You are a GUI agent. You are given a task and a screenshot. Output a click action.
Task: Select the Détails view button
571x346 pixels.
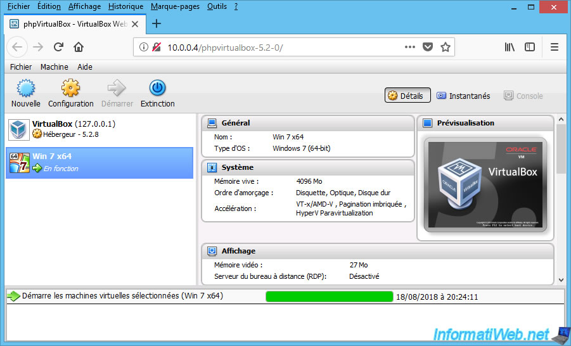pos(407,96)
